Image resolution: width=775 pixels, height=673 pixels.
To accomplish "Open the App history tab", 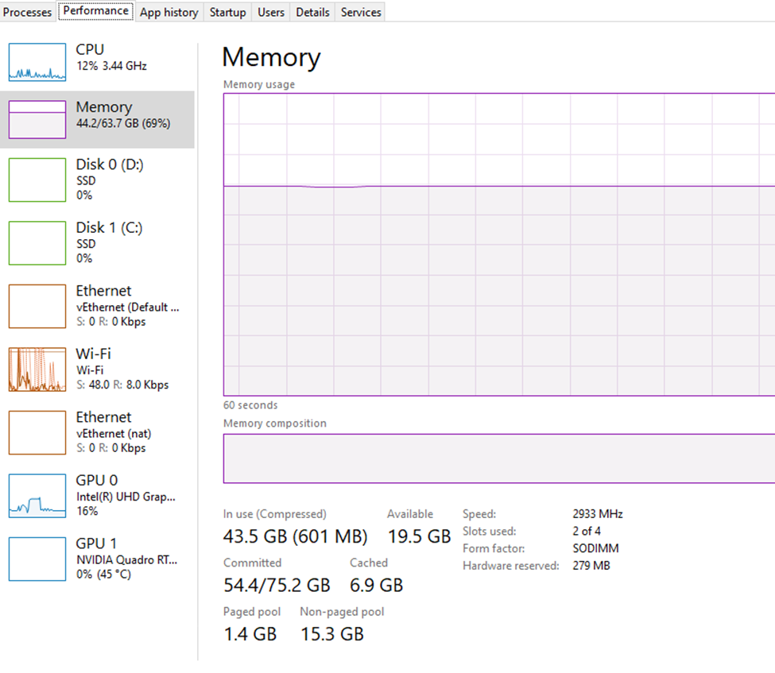I will pyautogui.click(x=169, y=12).
